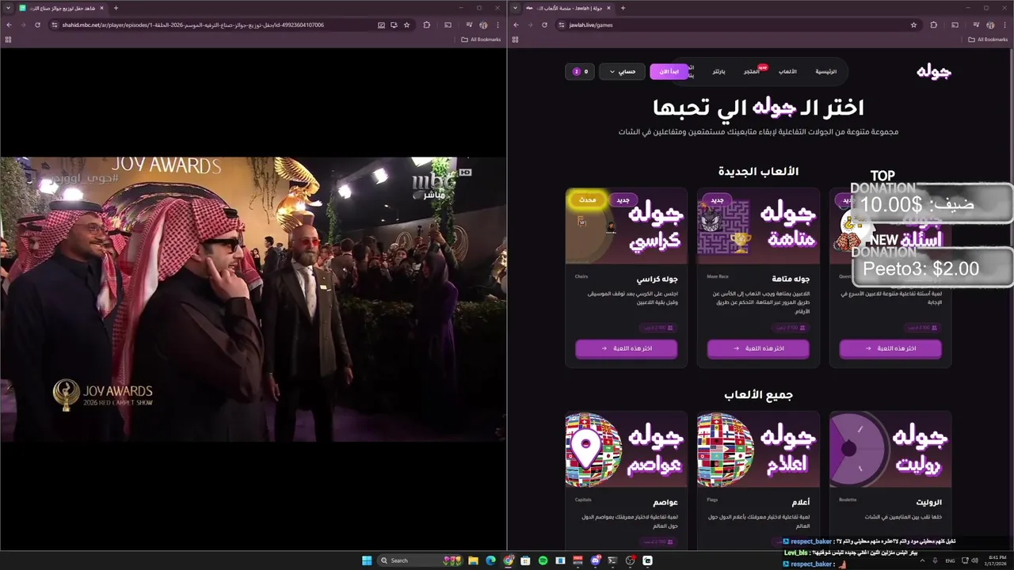The image size is (1014, 570).
Task: Click the محدث yellow badge on chairs card
Action: 587,200
